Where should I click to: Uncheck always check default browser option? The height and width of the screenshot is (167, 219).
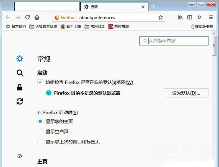[40, 82]
